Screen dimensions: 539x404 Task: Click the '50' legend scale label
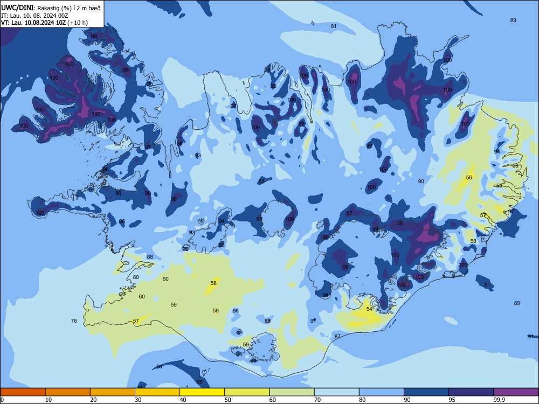pyautogui.click(x=228, y=400)
